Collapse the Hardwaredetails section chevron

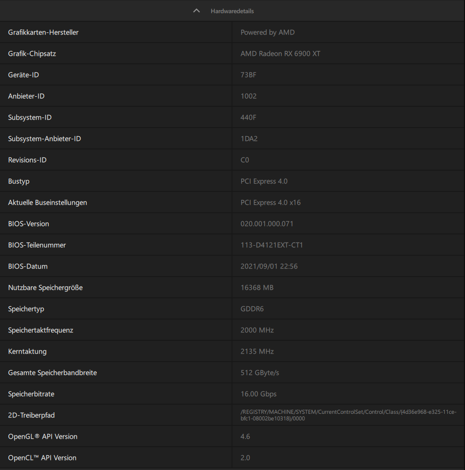tap(197, 11)
